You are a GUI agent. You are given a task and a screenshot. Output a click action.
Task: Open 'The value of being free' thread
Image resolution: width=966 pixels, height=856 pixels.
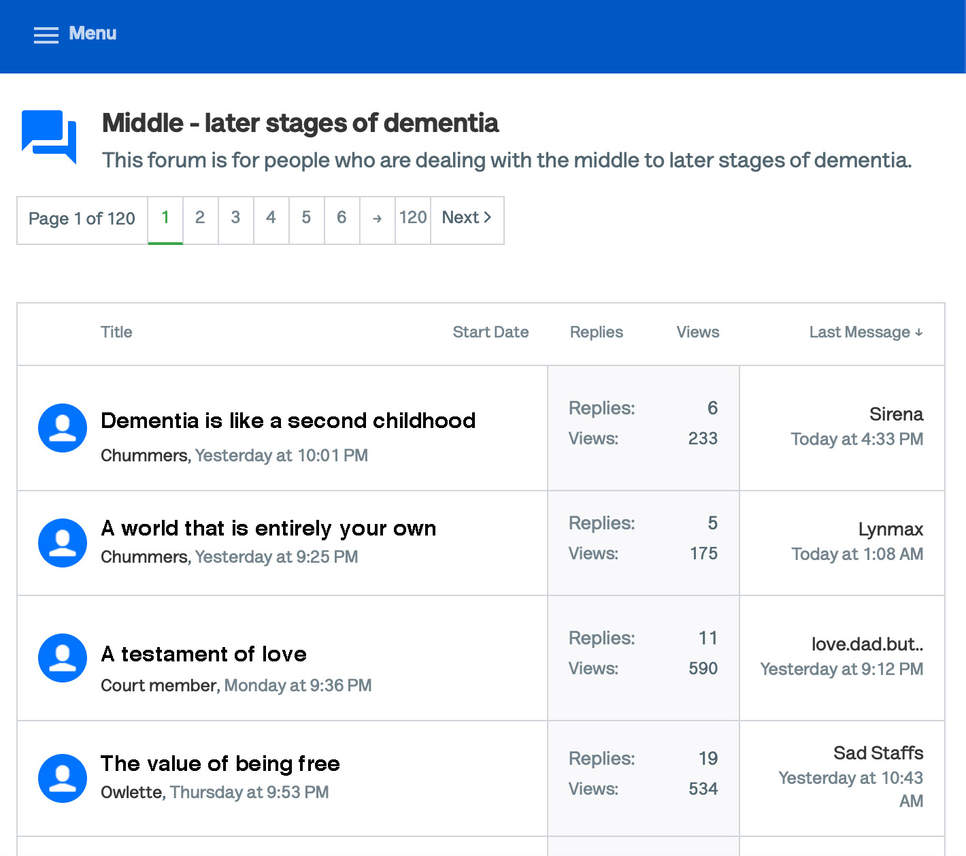(x=220, y=763)
